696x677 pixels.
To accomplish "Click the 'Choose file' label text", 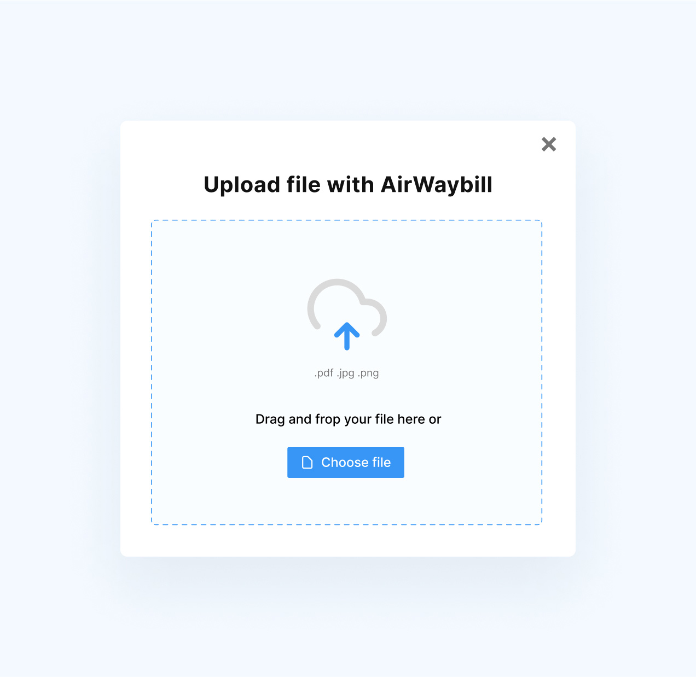I will pyautogui.click(x=356, y=463).
